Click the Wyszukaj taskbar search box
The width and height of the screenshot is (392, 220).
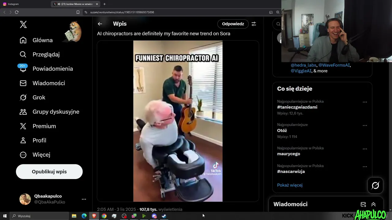[x=39, y=216]
